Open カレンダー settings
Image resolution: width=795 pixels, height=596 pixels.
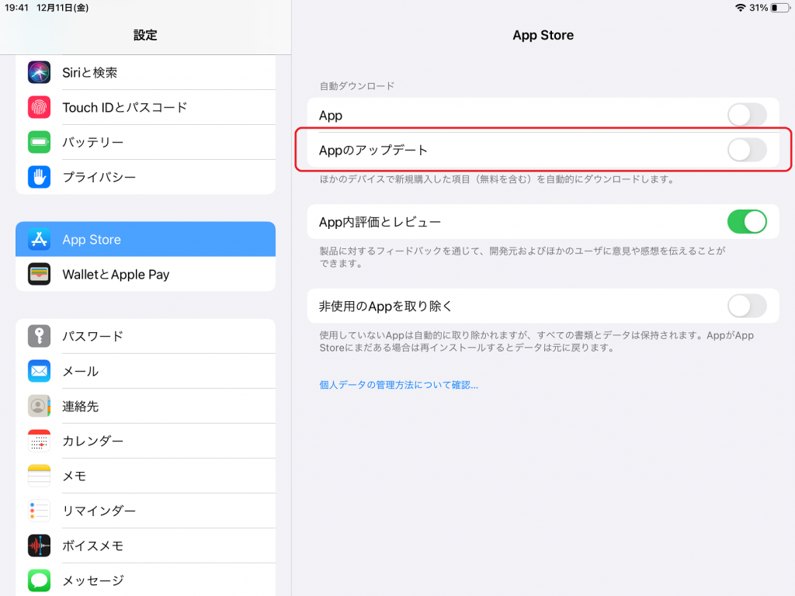tap(145, 441)
